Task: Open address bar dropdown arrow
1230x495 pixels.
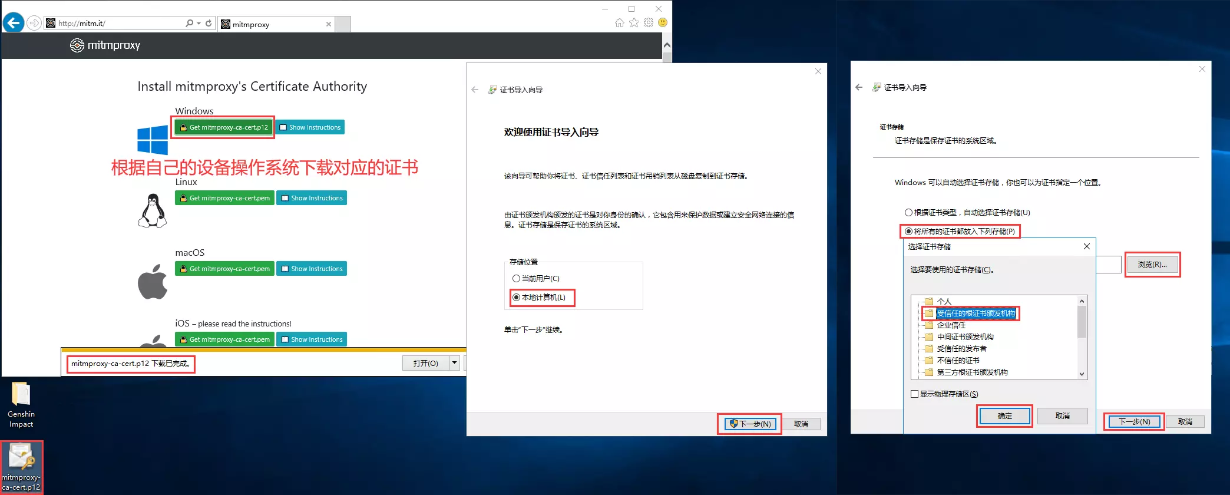Action: (199, 23)
